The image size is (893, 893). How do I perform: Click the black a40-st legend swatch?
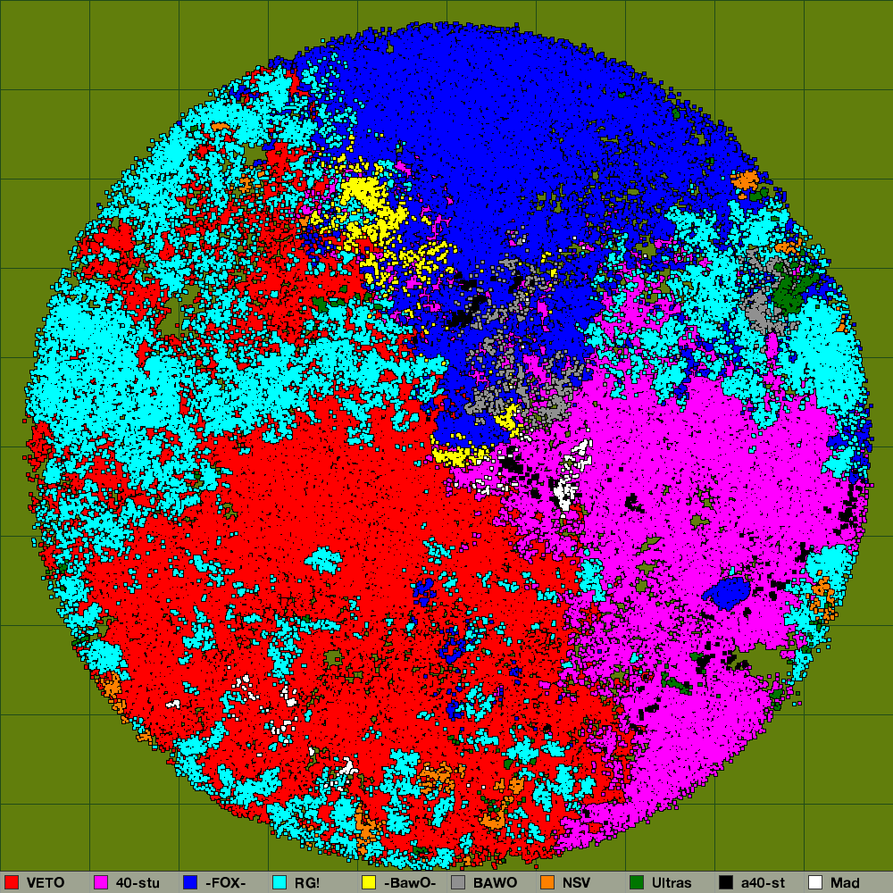pyautogui.click(x=727, y=882)
